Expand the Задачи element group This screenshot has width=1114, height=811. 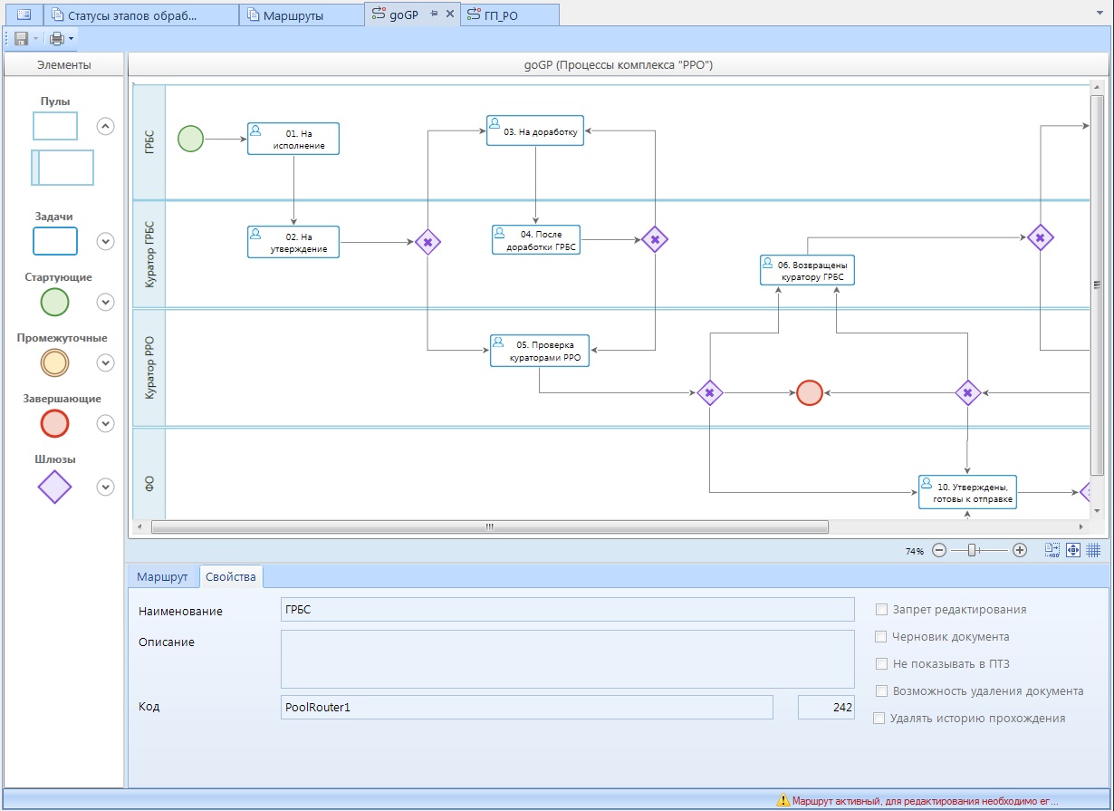tap(106, 241)
